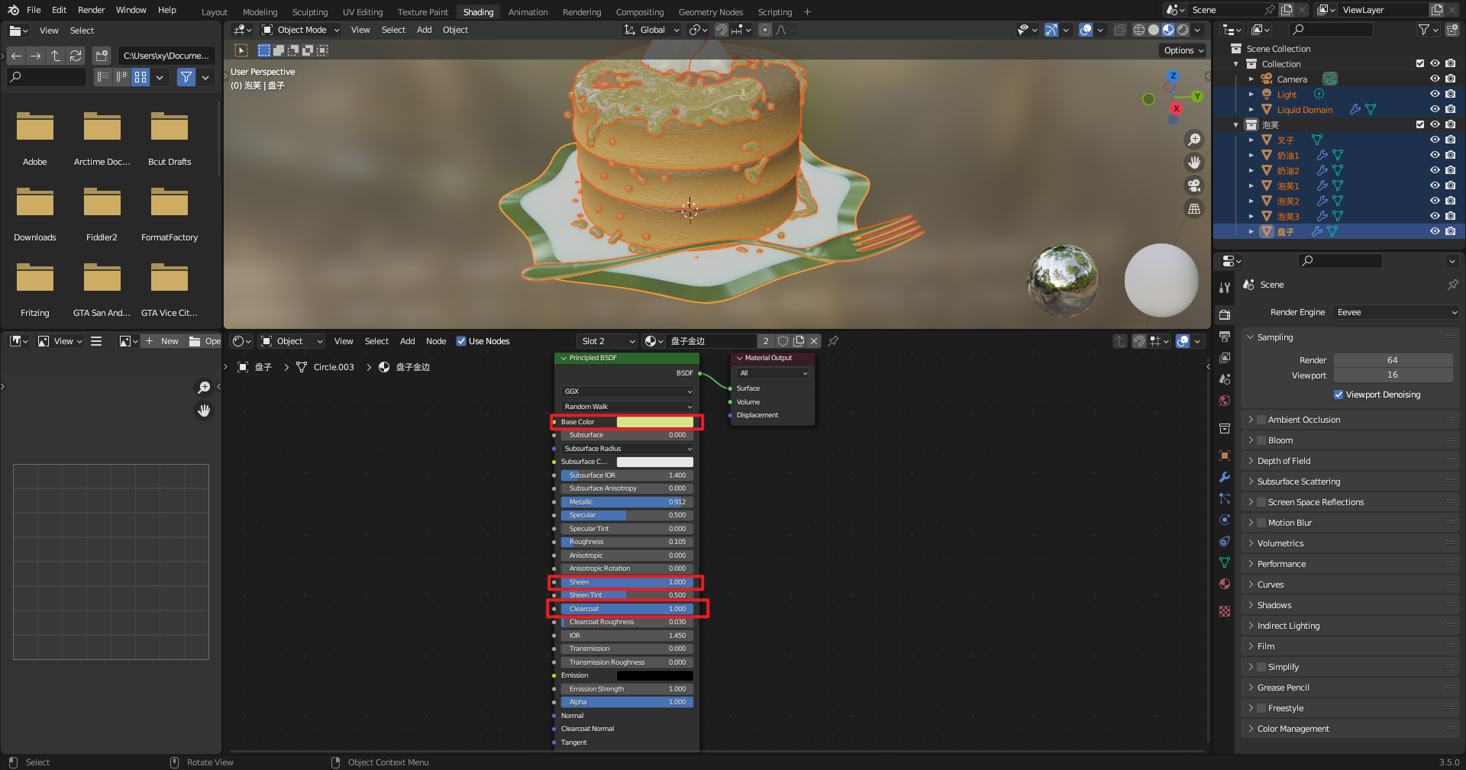Open the Texture checker properties tab
1466x770 pixels.
[x=1225, y=611]
